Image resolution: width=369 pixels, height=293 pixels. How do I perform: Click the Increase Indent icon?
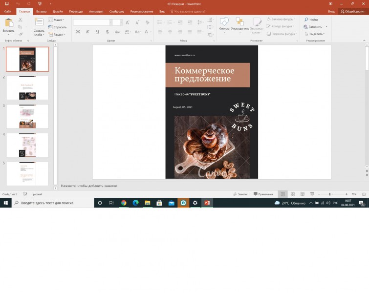[x=190, y=22]
